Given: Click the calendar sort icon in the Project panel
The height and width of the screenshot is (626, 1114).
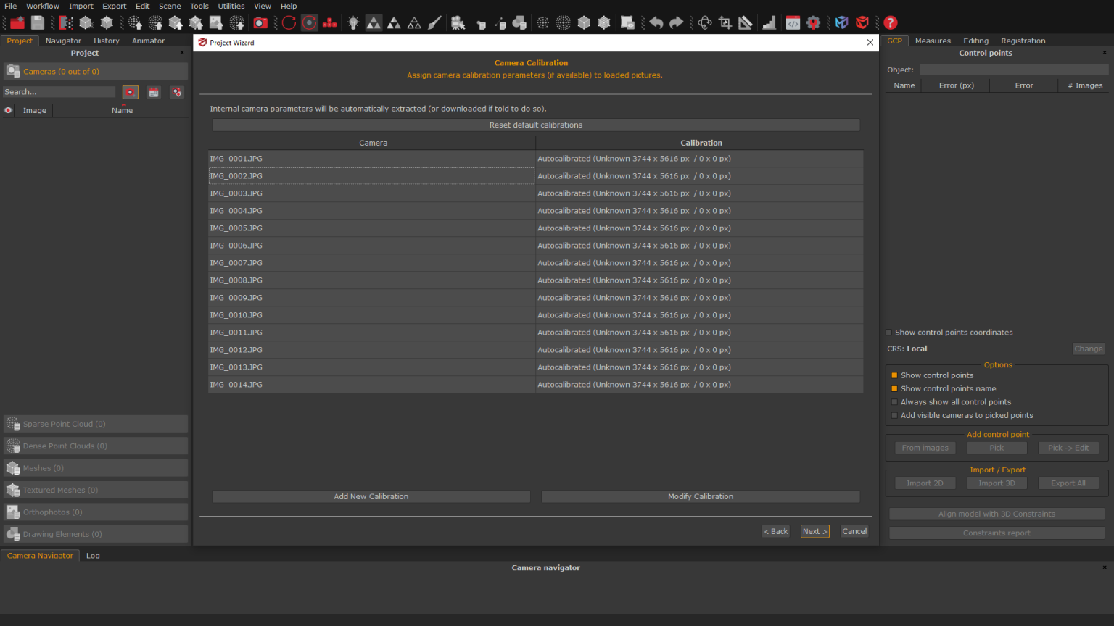Looking at the screenshot, I should click(153, 92).
